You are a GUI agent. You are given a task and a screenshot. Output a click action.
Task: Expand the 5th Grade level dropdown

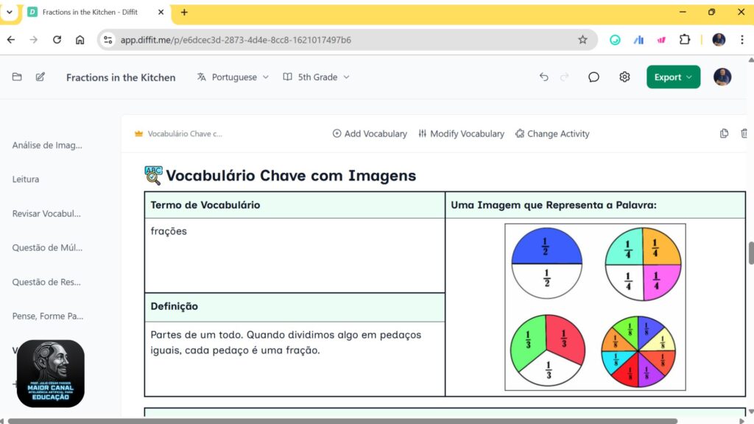pos(315,77)
